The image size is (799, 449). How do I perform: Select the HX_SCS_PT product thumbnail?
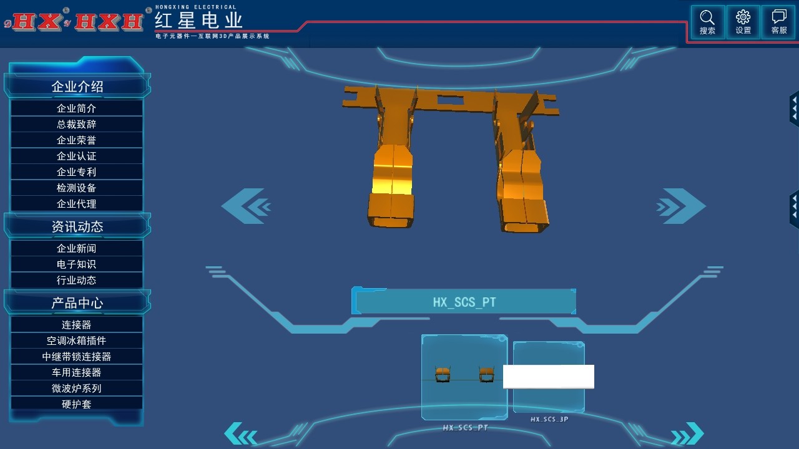[x=464, y=377]
